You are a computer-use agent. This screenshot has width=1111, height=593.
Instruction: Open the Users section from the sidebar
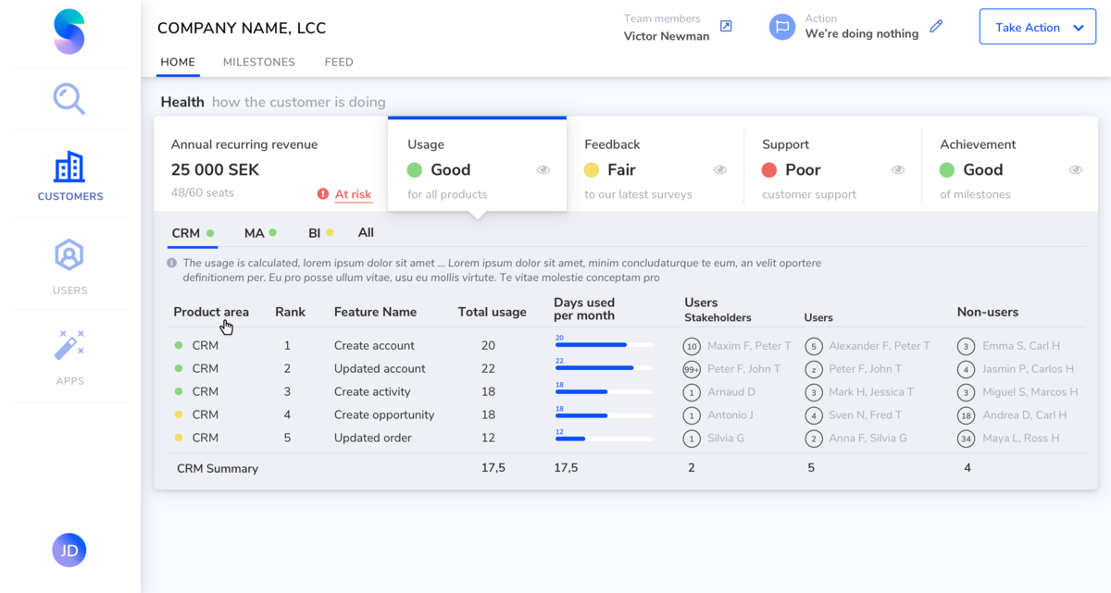[x=69, y=254]
